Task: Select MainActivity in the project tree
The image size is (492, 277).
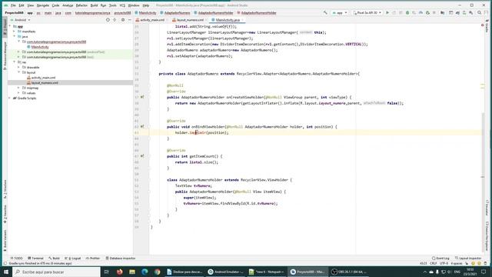Action: tap(40, 47)
